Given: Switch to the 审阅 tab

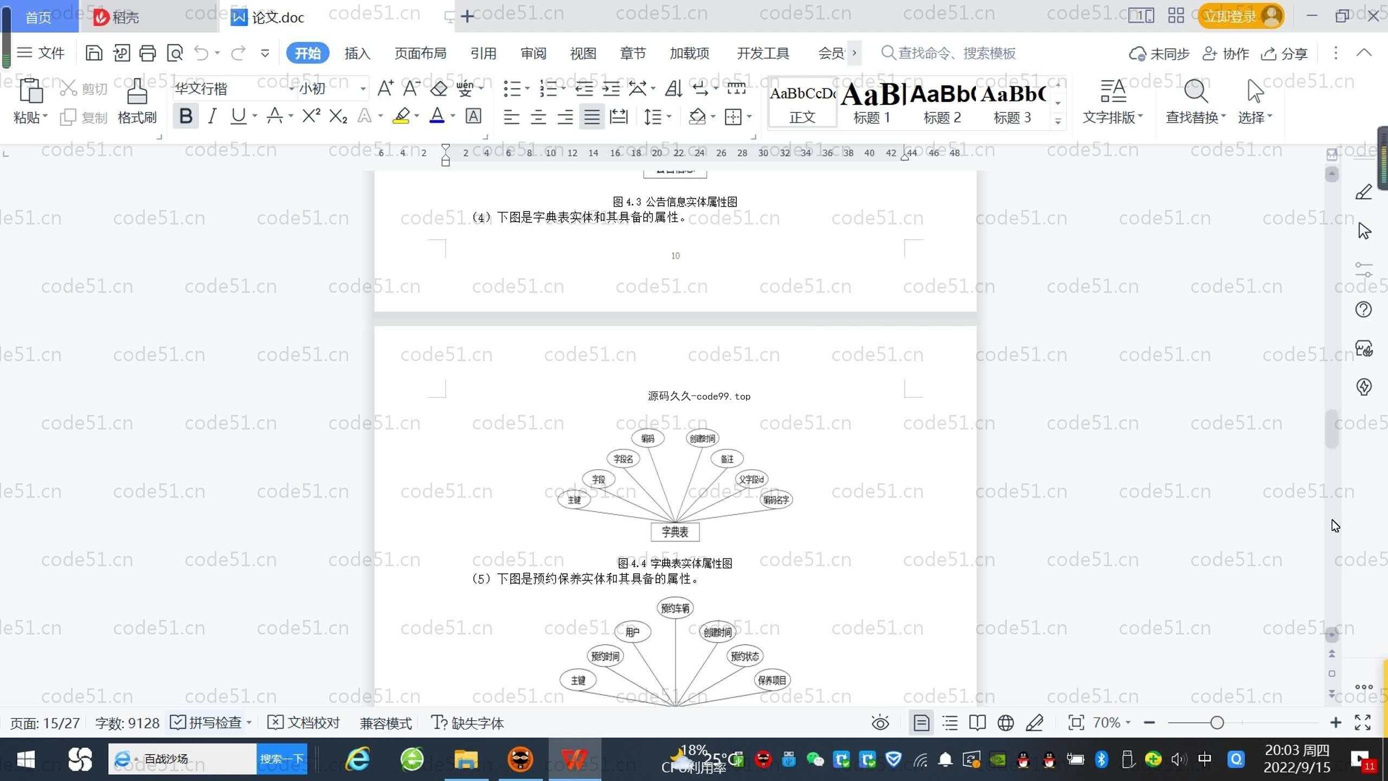Looking at the screenshot, I should pyautogui.click(x=533, y=53).
